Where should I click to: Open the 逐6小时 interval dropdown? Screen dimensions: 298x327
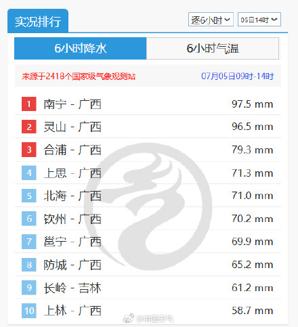(x=211, y=20)
